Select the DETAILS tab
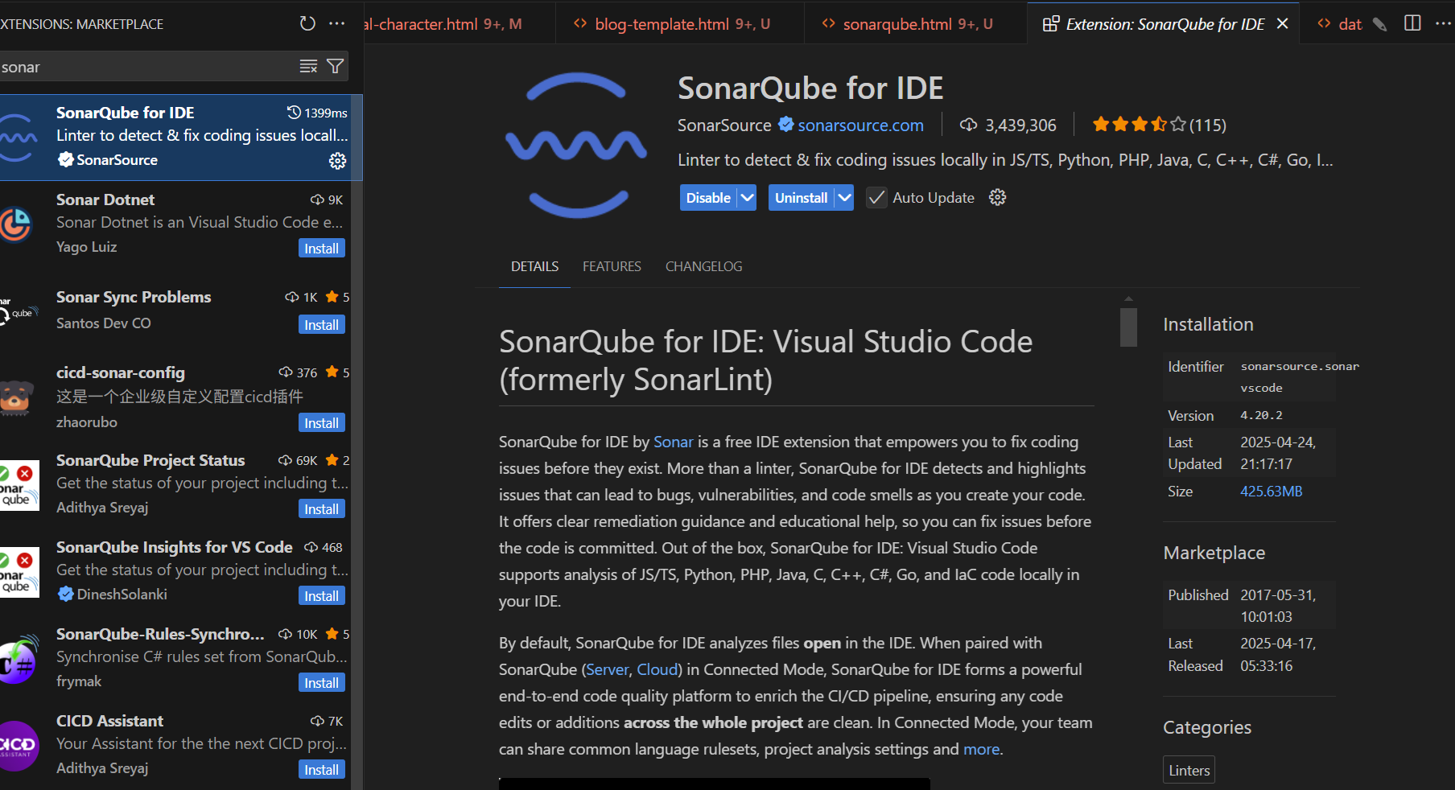Image resolution: width=1455 pixels, height=790 pixels. (x=534, y=266)
